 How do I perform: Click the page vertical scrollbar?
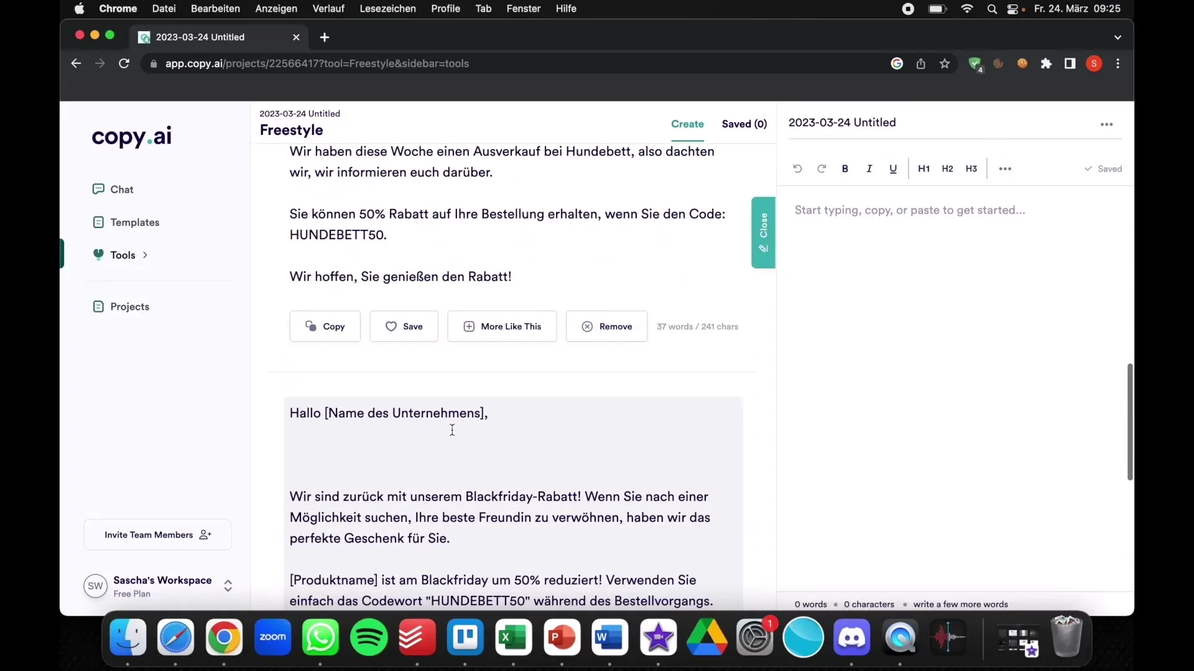1130,422
